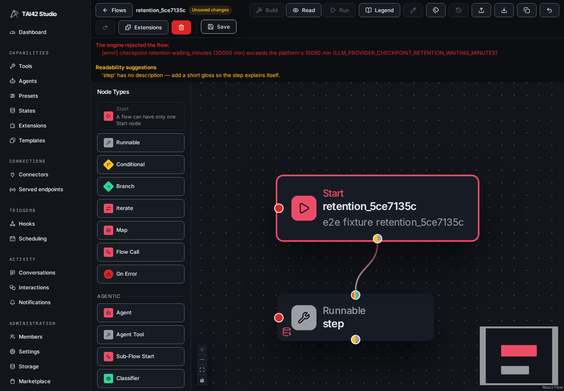Click the red left handle on Start node
Viewport: 564px width, 391px height.
coord(279,208)
